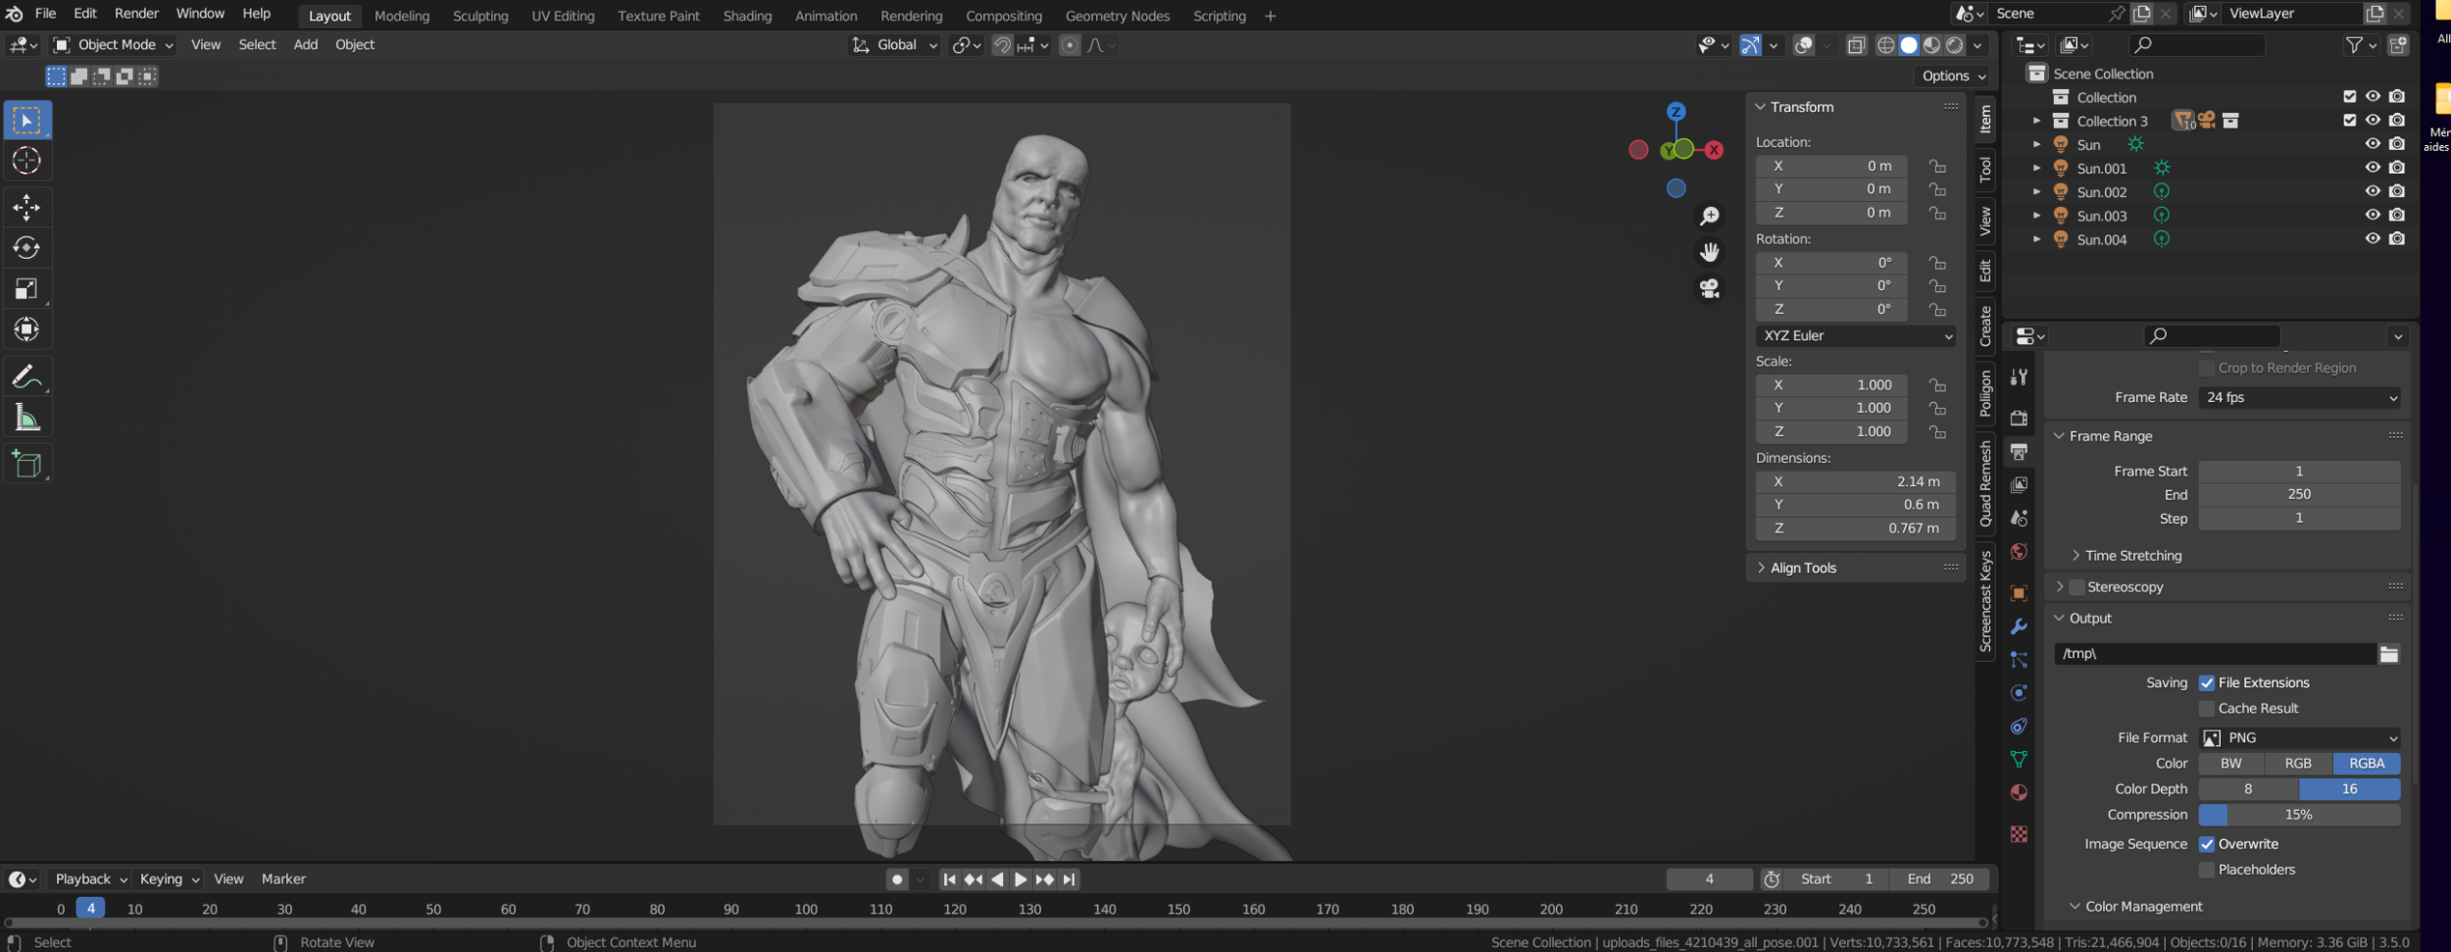2451x952 pixels.
Task: Enable the Cache Result checkbox
Action: point(2207,709)
